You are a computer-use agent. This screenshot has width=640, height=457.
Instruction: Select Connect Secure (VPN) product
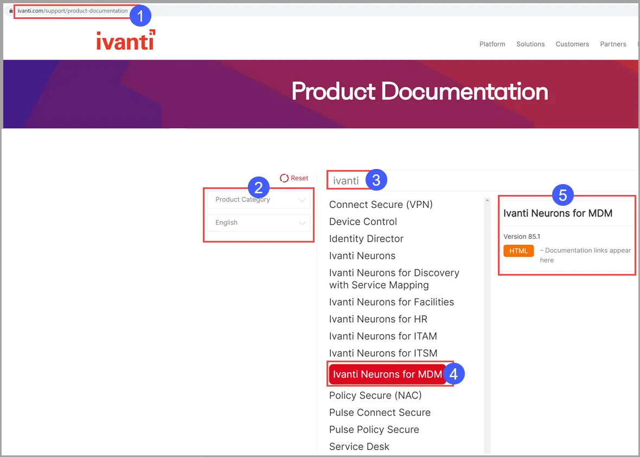tap(380, 205)
